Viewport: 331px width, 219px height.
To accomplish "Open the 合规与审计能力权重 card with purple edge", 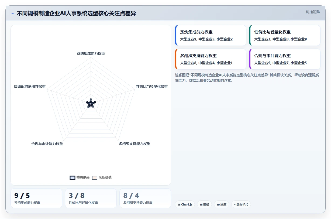I will click(x=285, y=59).
